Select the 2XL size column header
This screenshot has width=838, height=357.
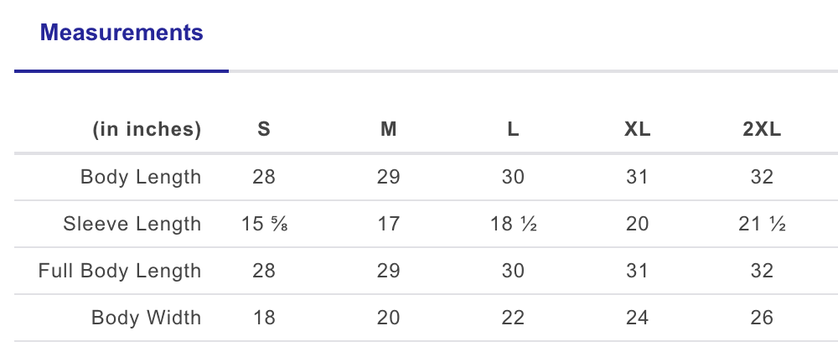point(762,130)
